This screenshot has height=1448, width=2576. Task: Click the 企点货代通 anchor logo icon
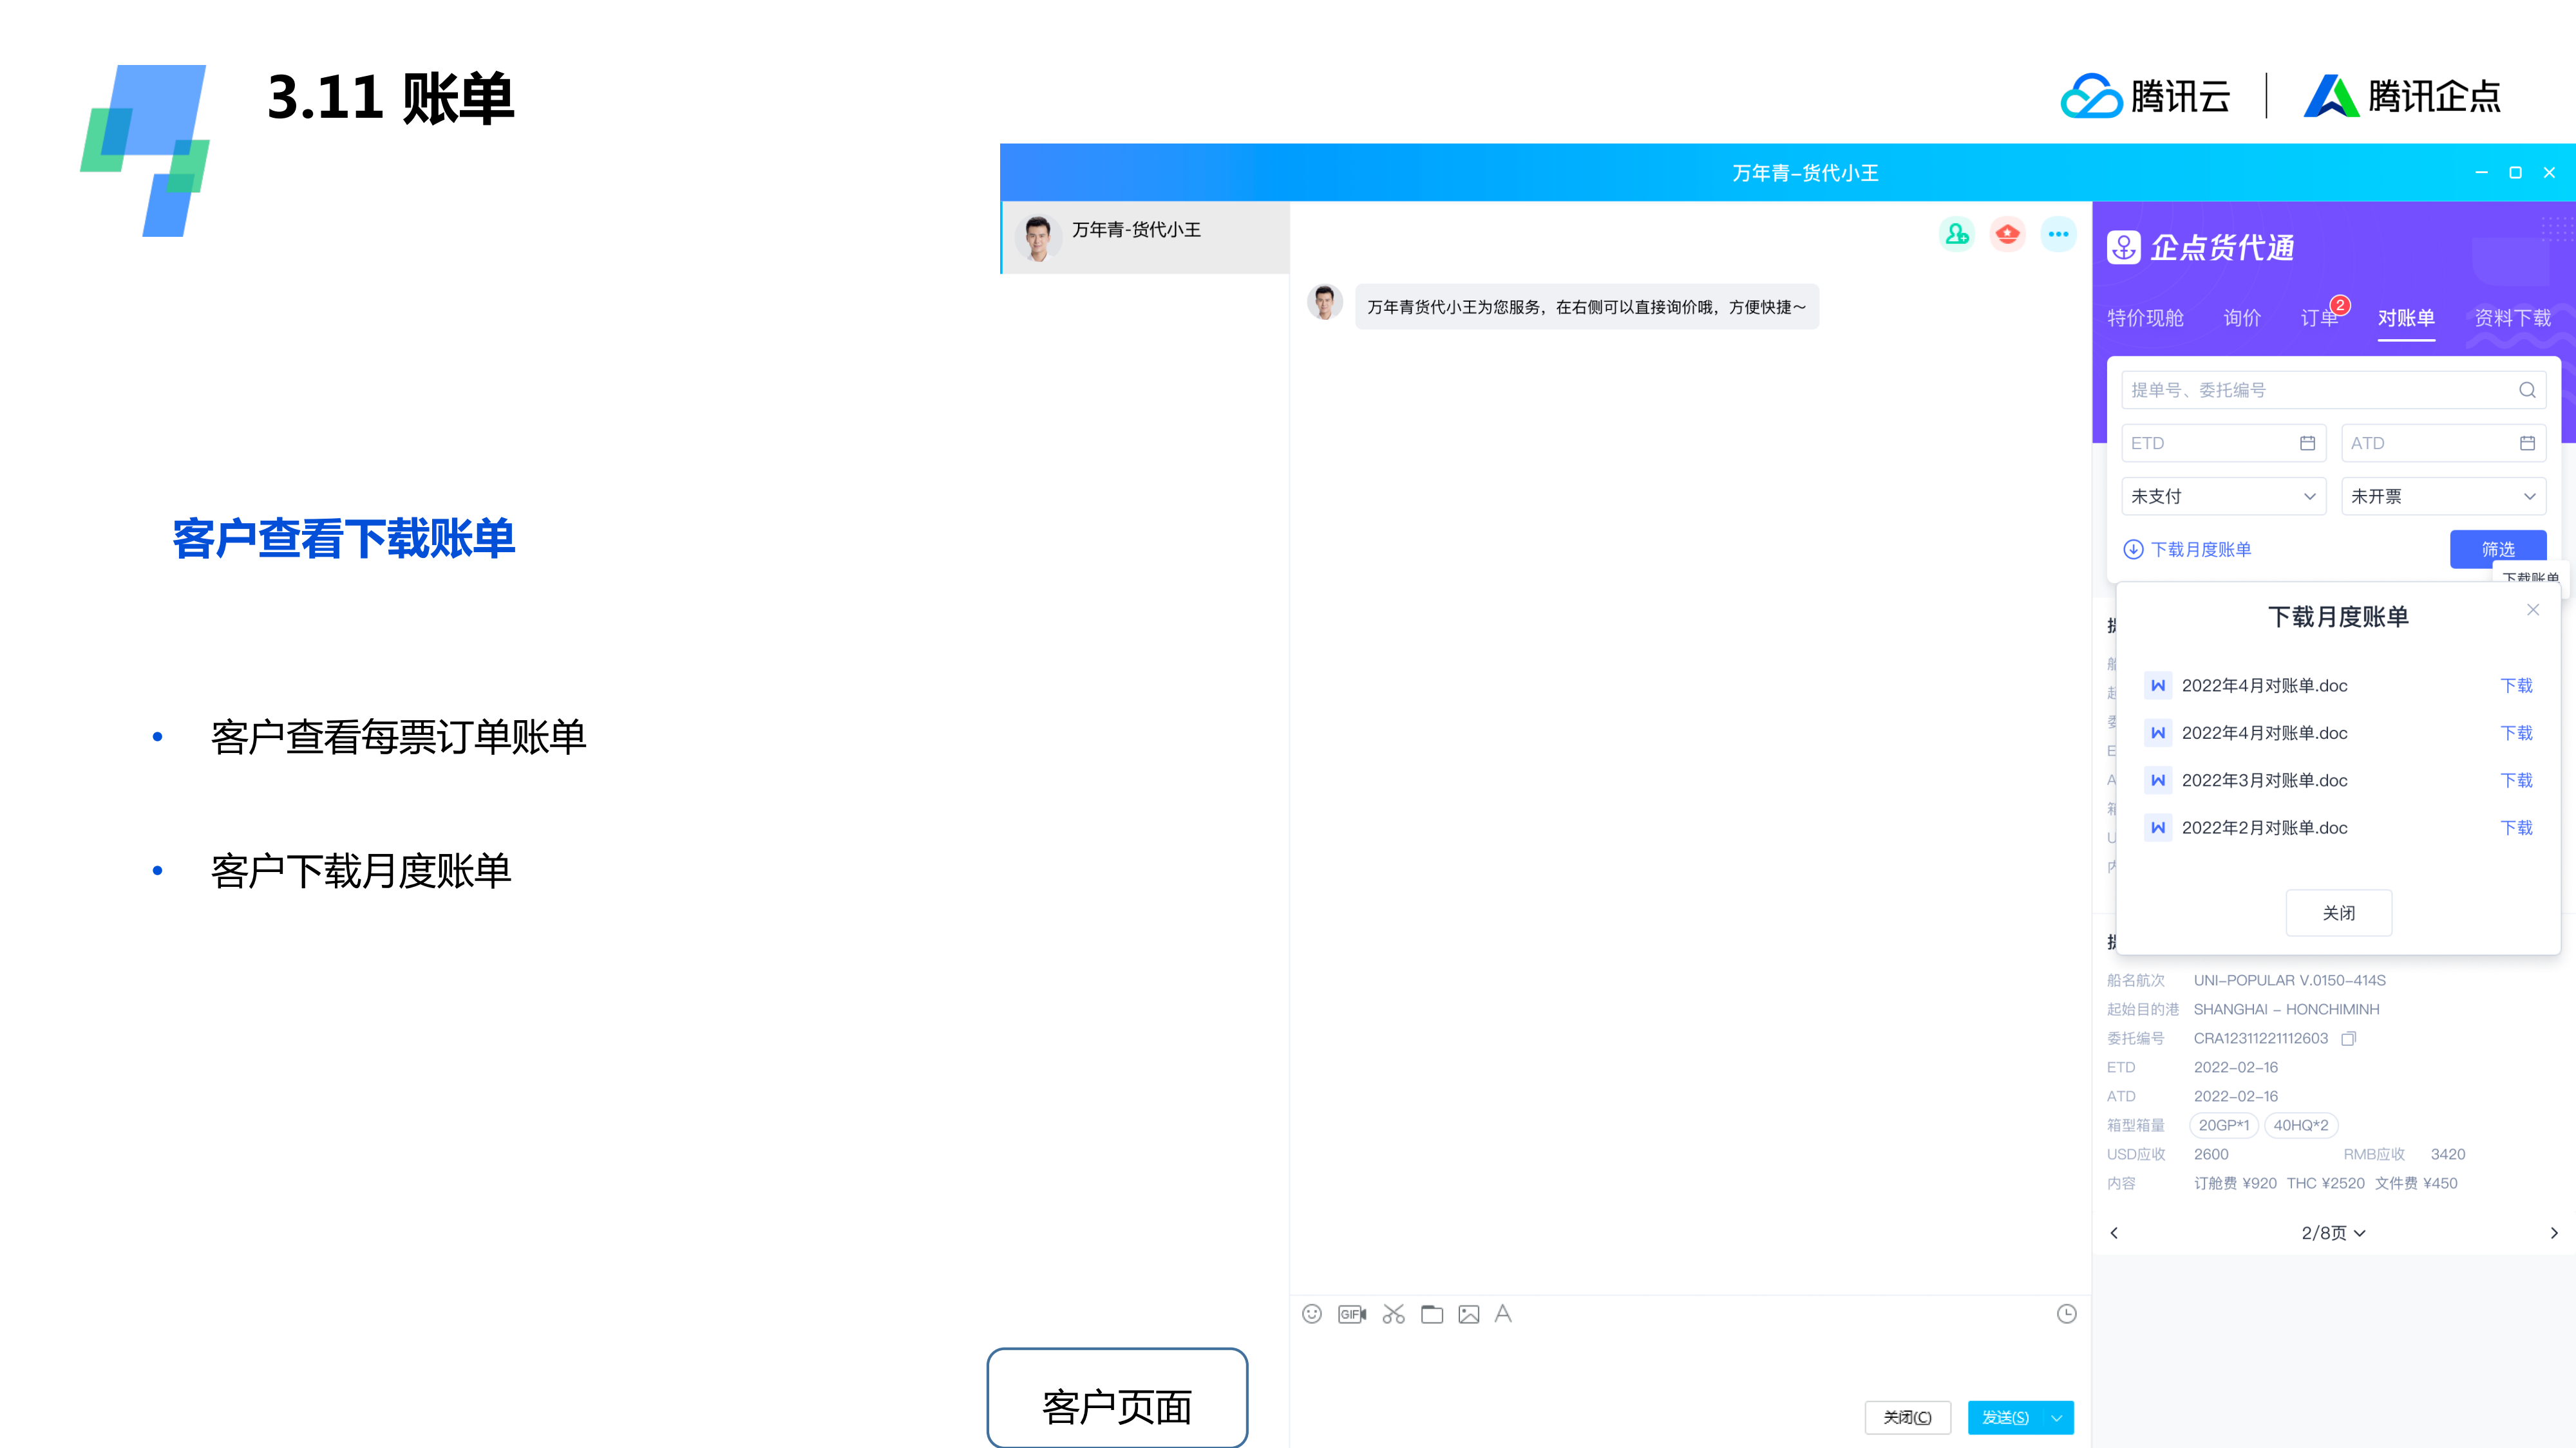point(2123,247)
